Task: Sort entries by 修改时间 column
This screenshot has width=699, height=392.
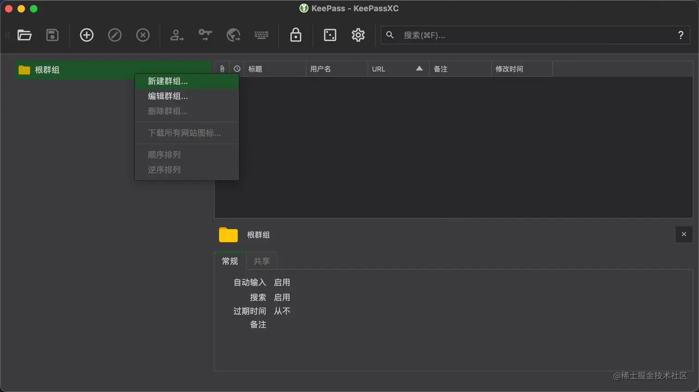Action: (x=522, y=69)
